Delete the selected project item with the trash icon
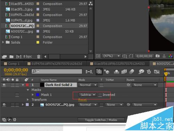The height and width of the screenshot is (131, 174). tap(39, 56)
